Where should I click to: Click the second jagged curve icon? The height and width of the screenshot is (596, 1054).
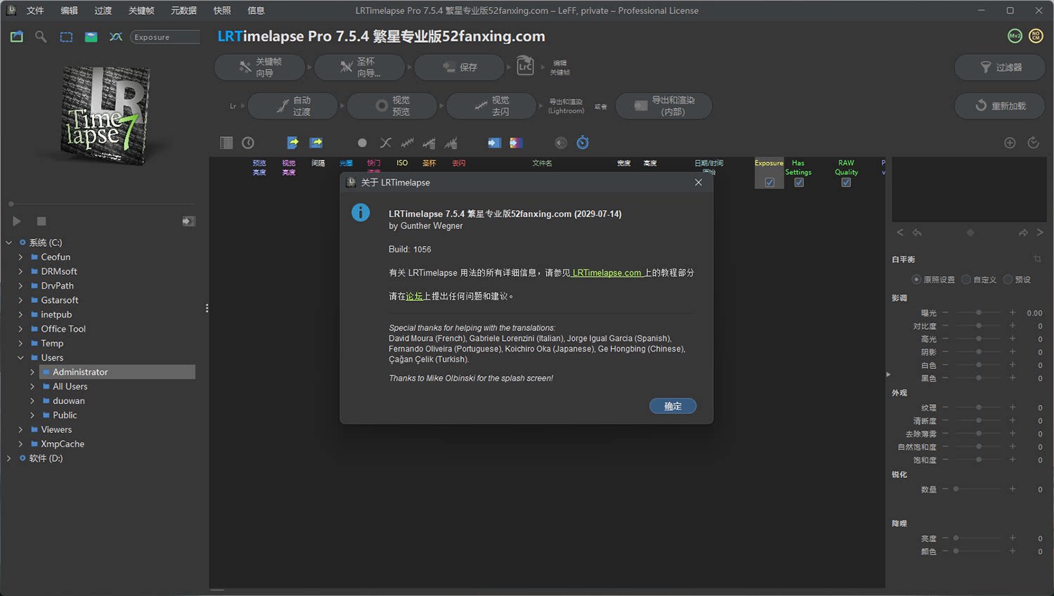pos(429,143)
